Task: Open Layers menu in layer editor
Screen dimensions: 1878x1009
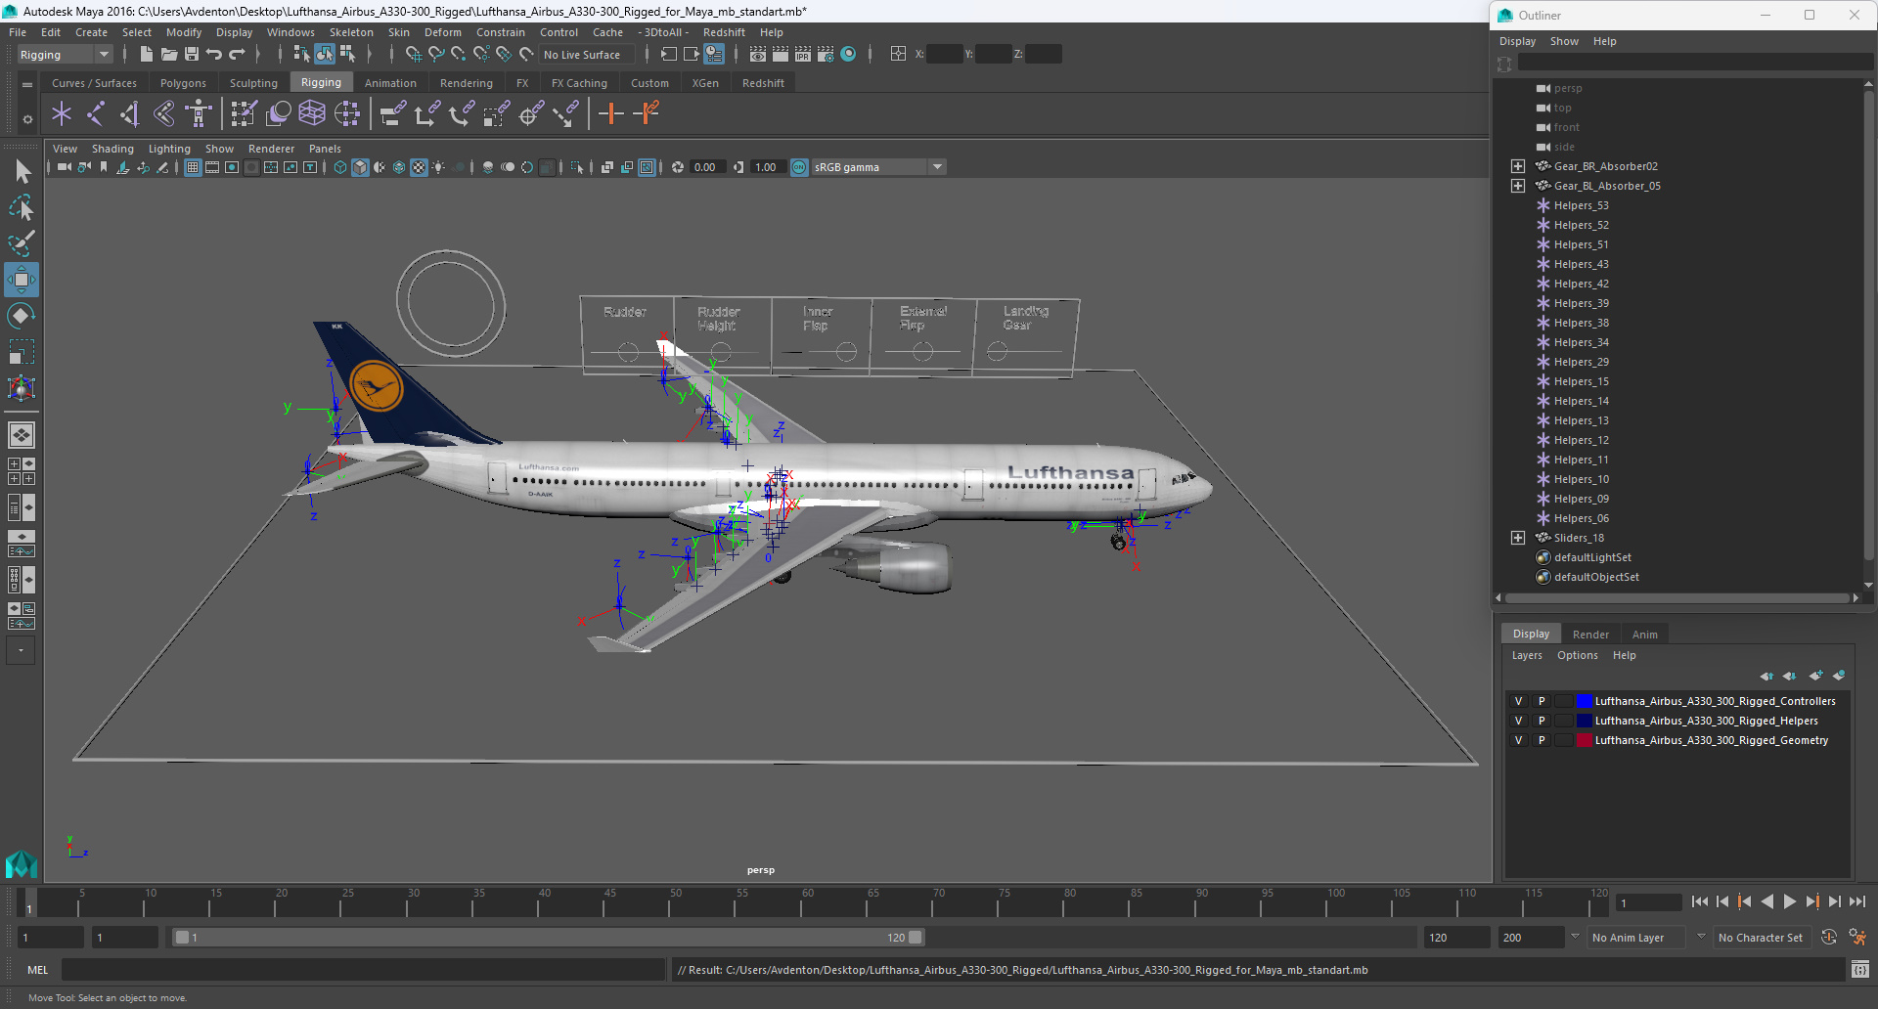Action: point(1527,655)
